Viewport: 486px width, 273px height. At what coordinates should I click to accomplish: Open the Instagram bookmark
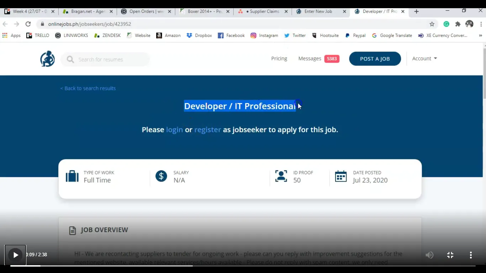point(264,36)
